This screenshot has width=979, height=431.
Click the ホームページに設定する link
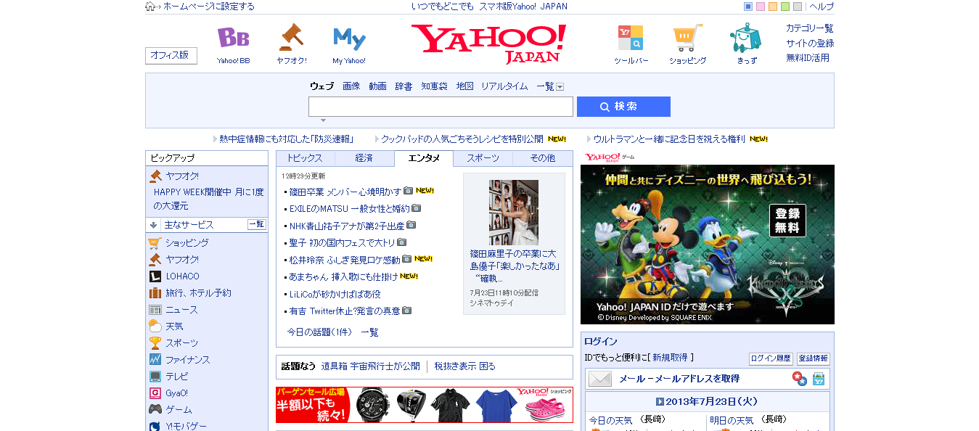pyautogui.click(x=209, y=7)
